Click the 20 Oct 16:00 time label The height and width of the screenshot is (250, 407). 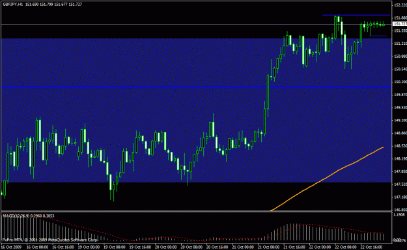pos(218,247)
